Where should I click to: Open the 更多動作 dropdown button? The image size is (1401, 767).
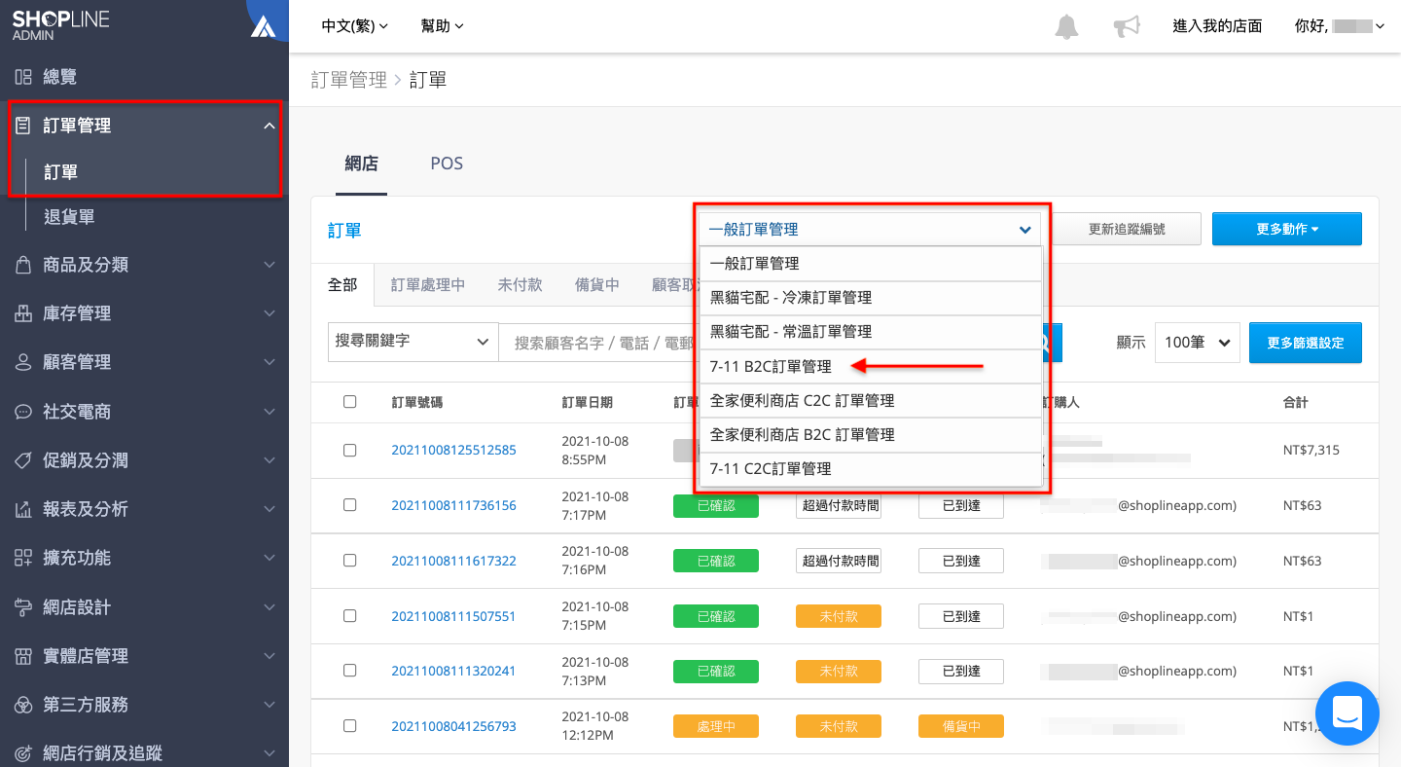click(1286, 230)
